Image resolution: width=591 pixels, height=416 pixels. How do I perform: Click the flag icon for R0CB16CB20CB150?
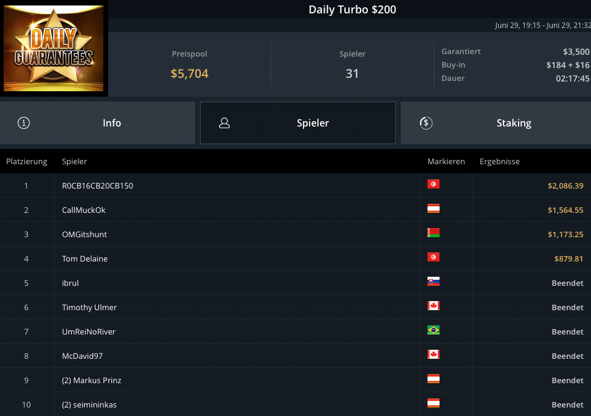[x=434, y=184]
